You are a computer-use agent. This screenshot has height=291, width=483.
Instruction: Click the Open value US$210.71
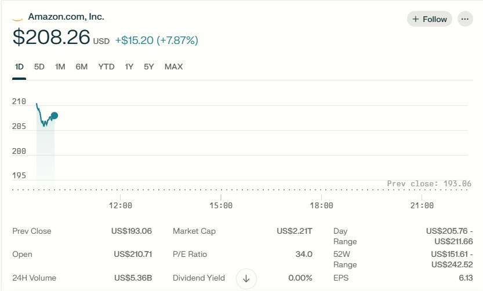pyautogui.click(x=133, y=255)
